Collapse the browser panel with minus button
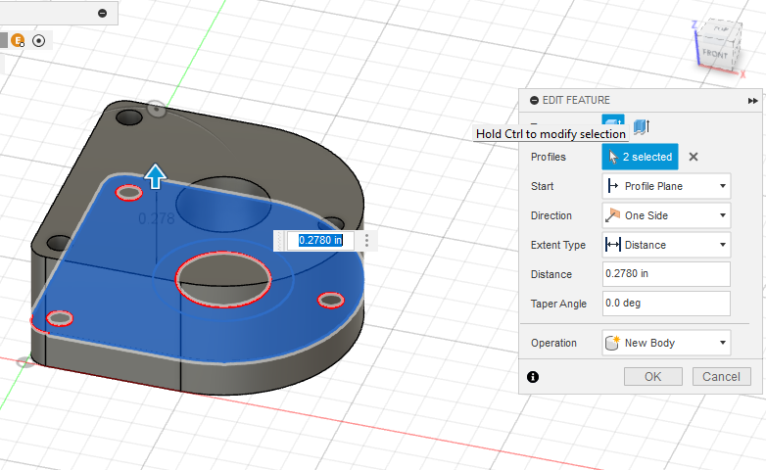Image resolution: width=766 pixels, height=470 pixels. point(103,13)
